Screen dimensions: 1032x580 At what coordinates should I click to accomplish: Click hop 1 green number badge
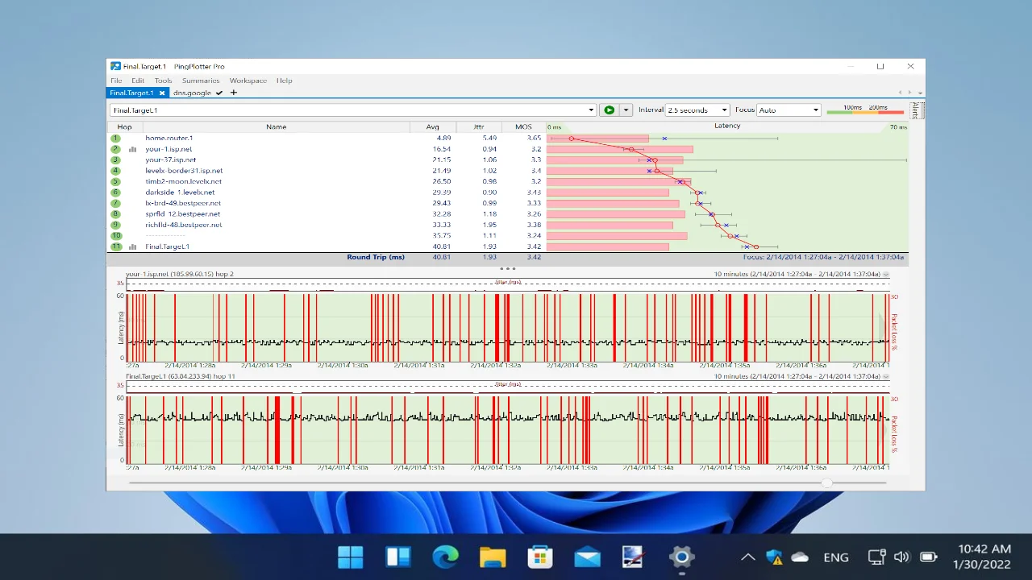(x=116, y=139)
